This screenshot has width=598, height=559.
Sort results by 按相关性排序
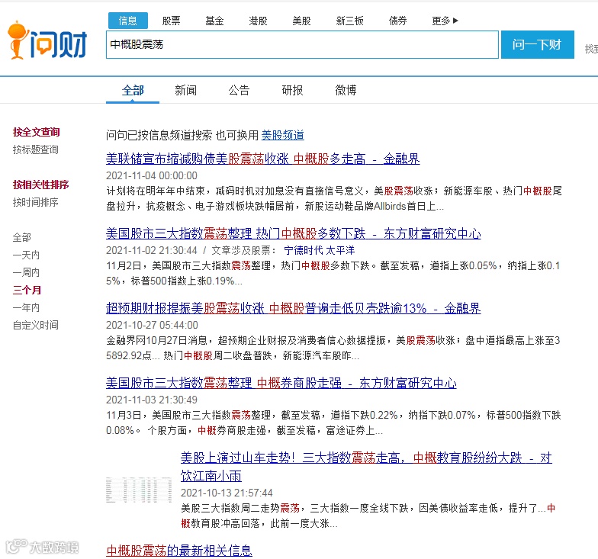(40, 185)
